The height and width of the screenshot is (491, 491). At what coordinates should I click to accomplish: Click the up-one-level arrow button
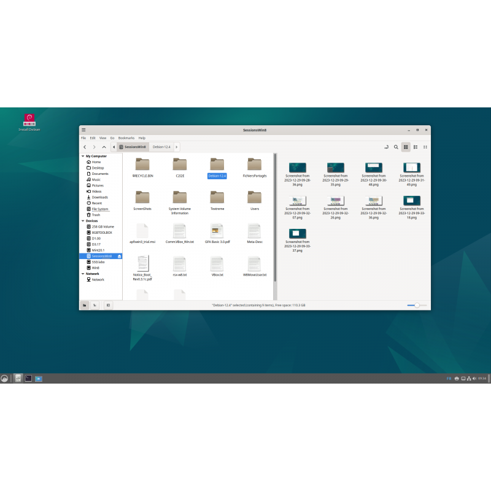(x=104, y=147)
